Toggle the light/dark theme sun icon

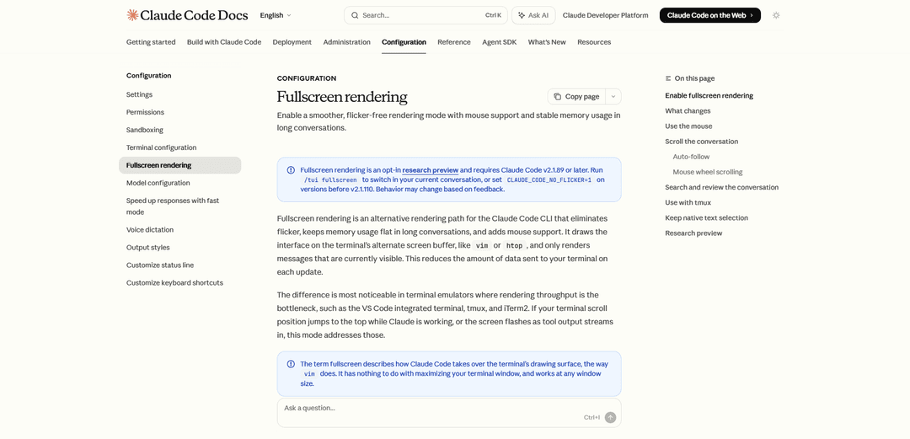click(x=776, y=15)
